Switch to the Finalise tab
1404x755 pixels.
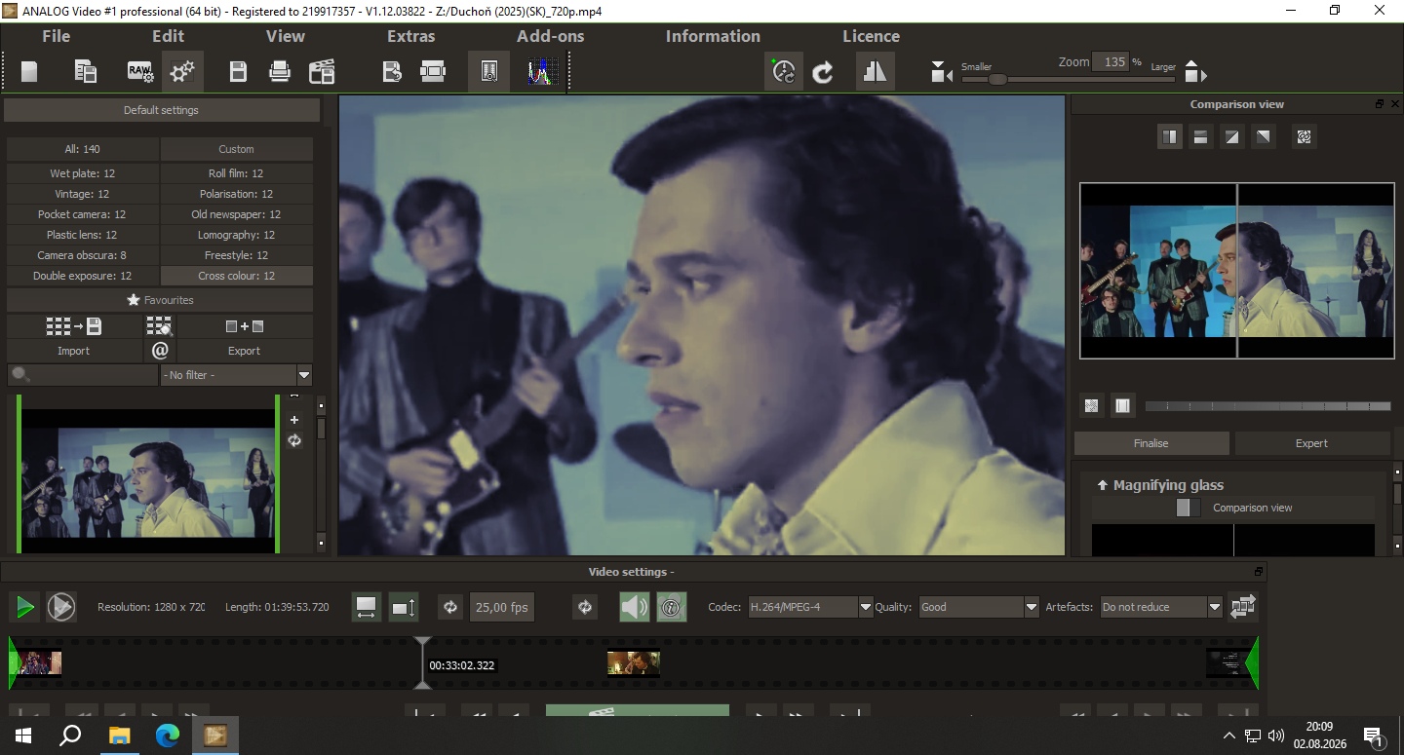point(1151,443)
